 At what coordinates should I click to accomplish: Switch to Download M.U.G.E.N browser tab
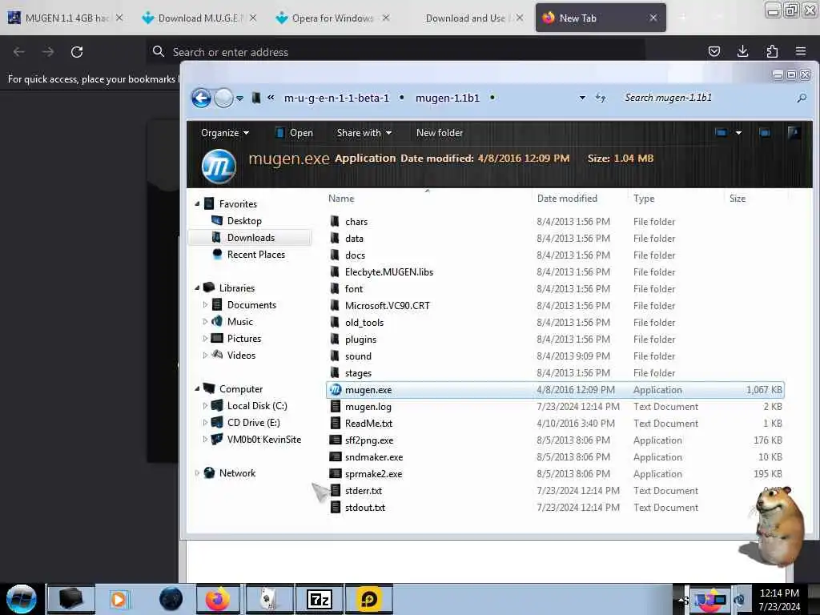click(x=199, y=18)
